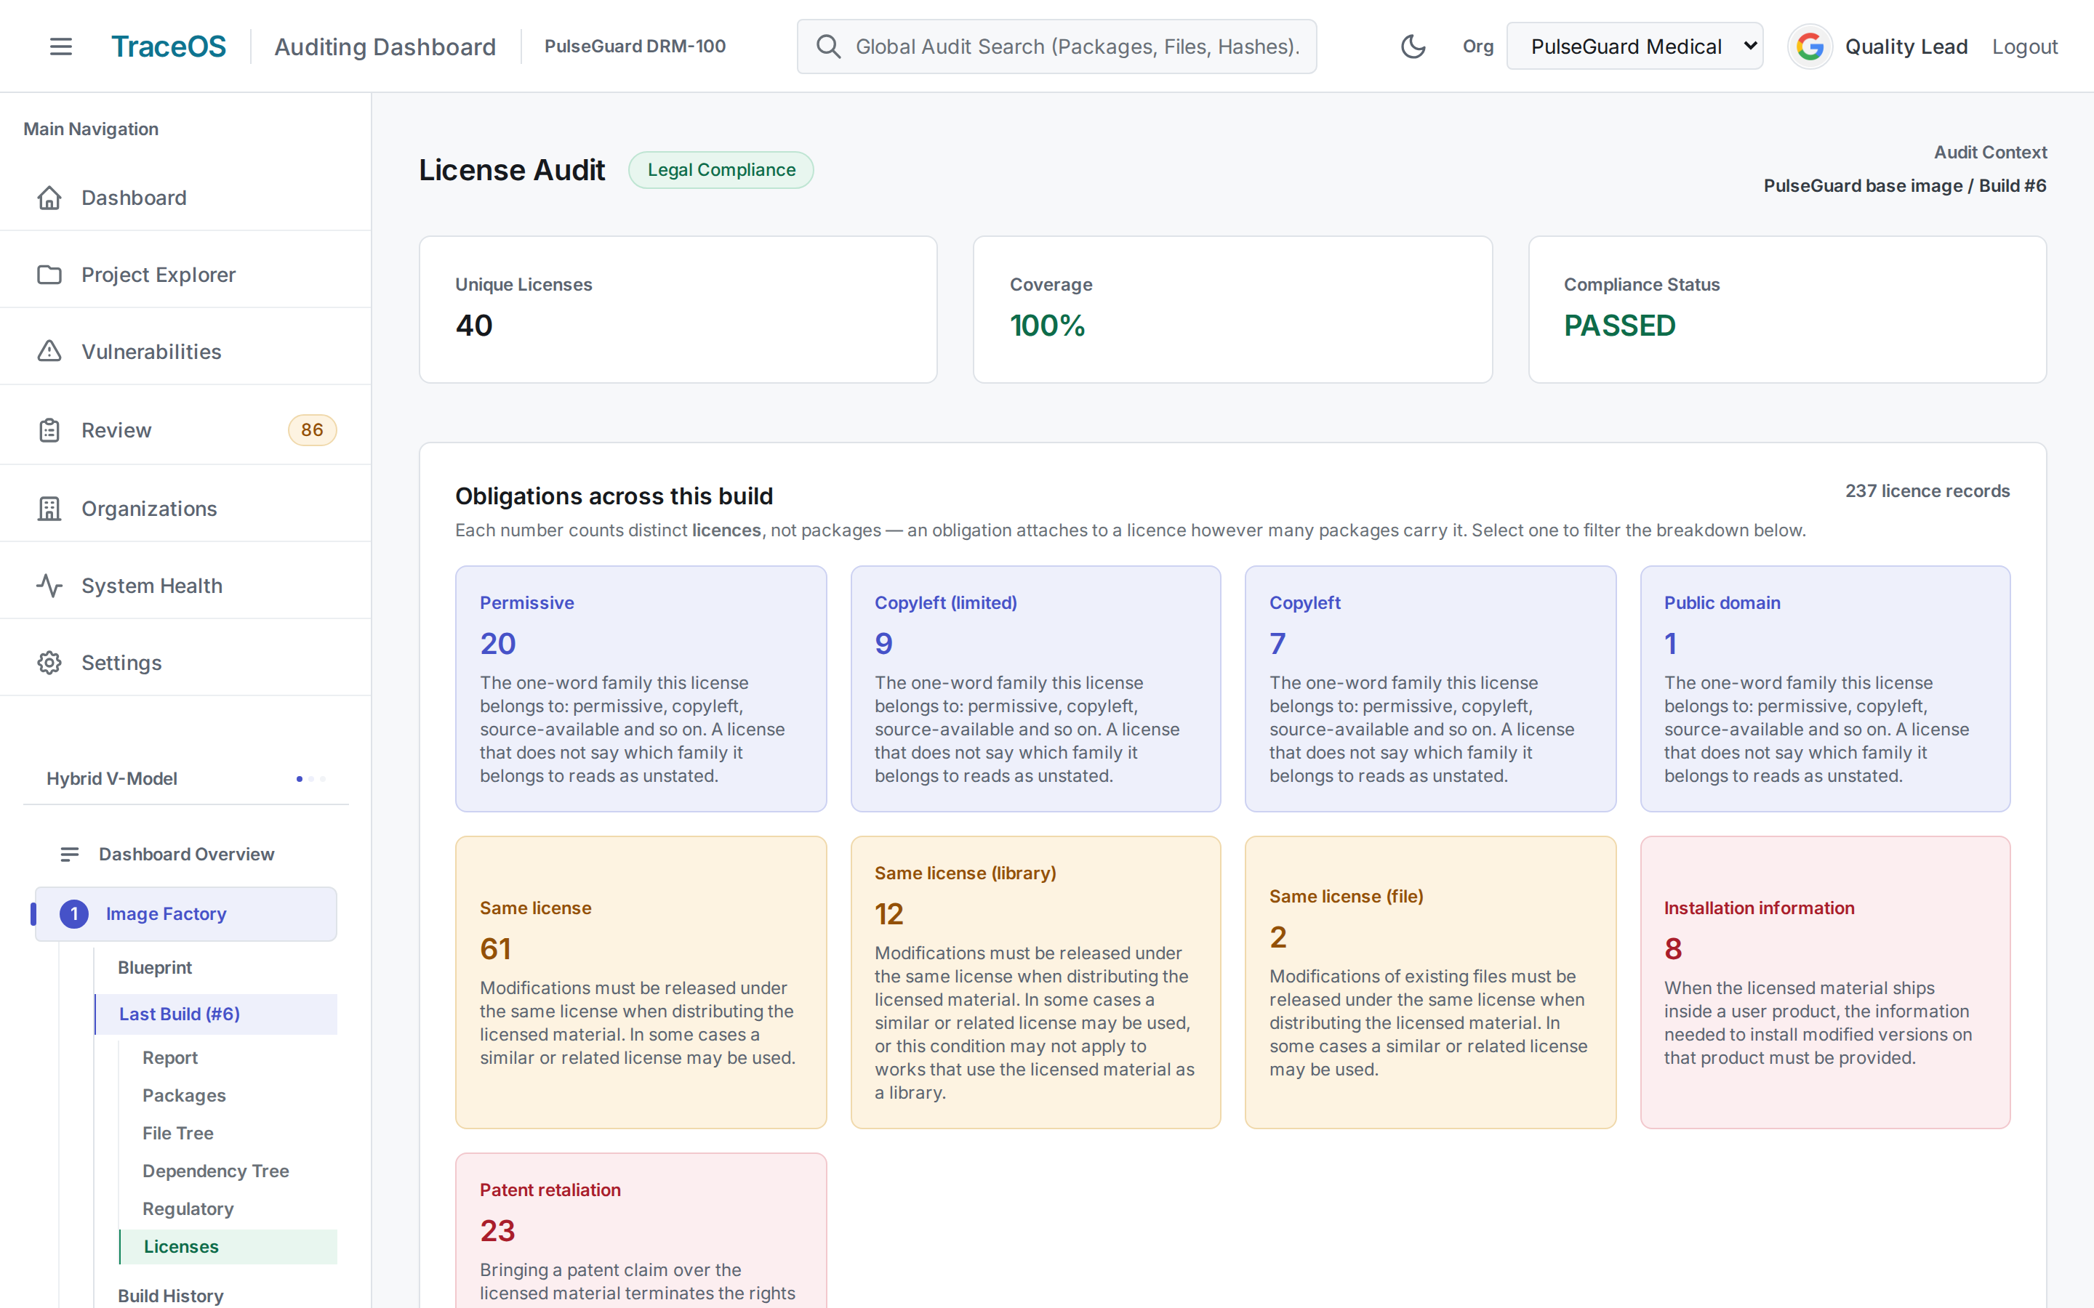2094x1308 pixels.
Task: Focus the Global Audit Search field
Action: (x=1056, y=47)
